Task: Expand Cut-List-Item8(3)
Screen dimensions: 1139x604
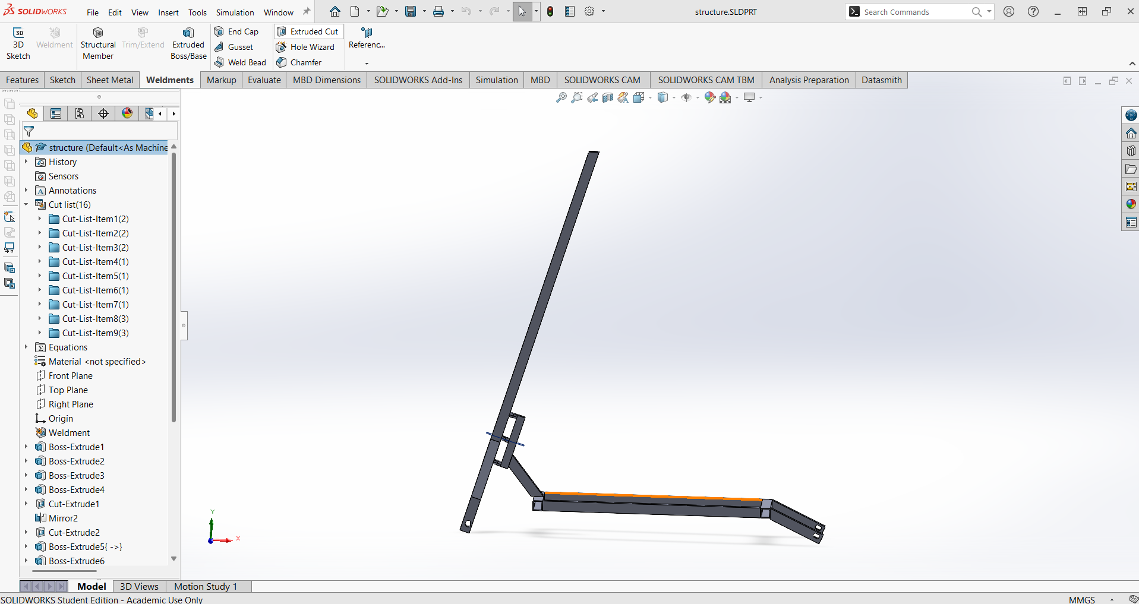Action: coord(40,319)
